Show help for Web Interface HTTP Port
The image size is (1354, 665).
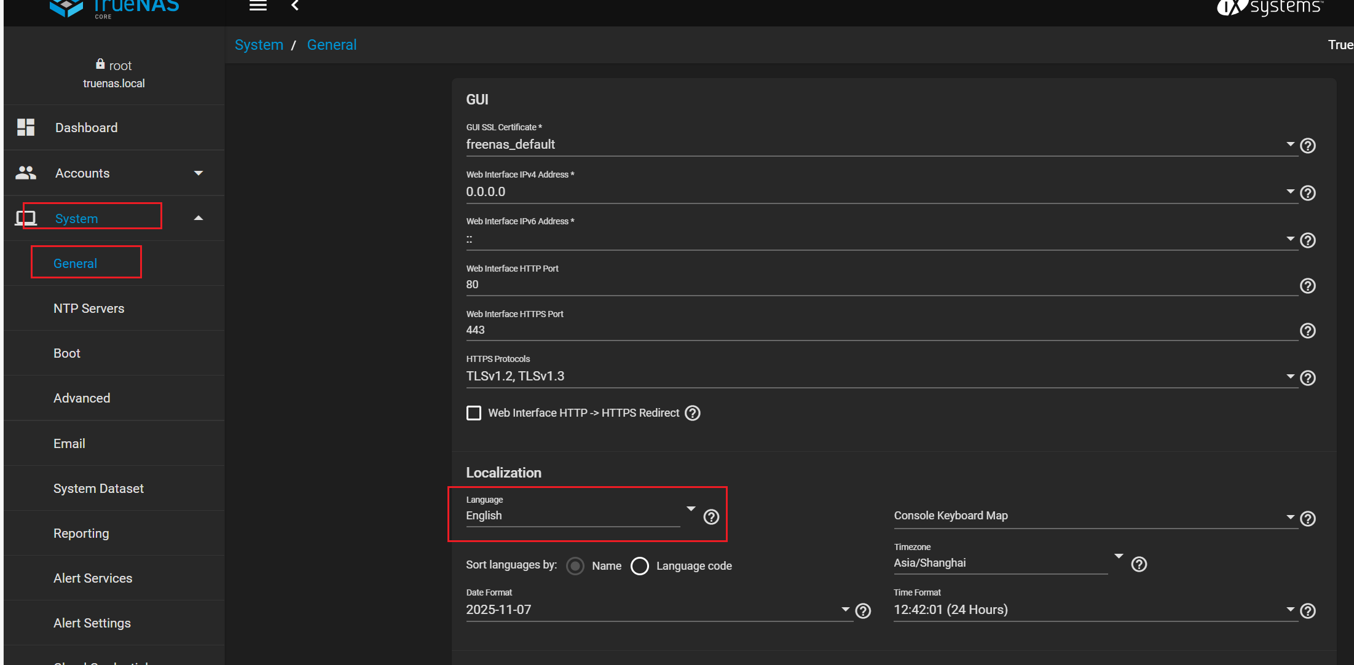coord(1308,286)
